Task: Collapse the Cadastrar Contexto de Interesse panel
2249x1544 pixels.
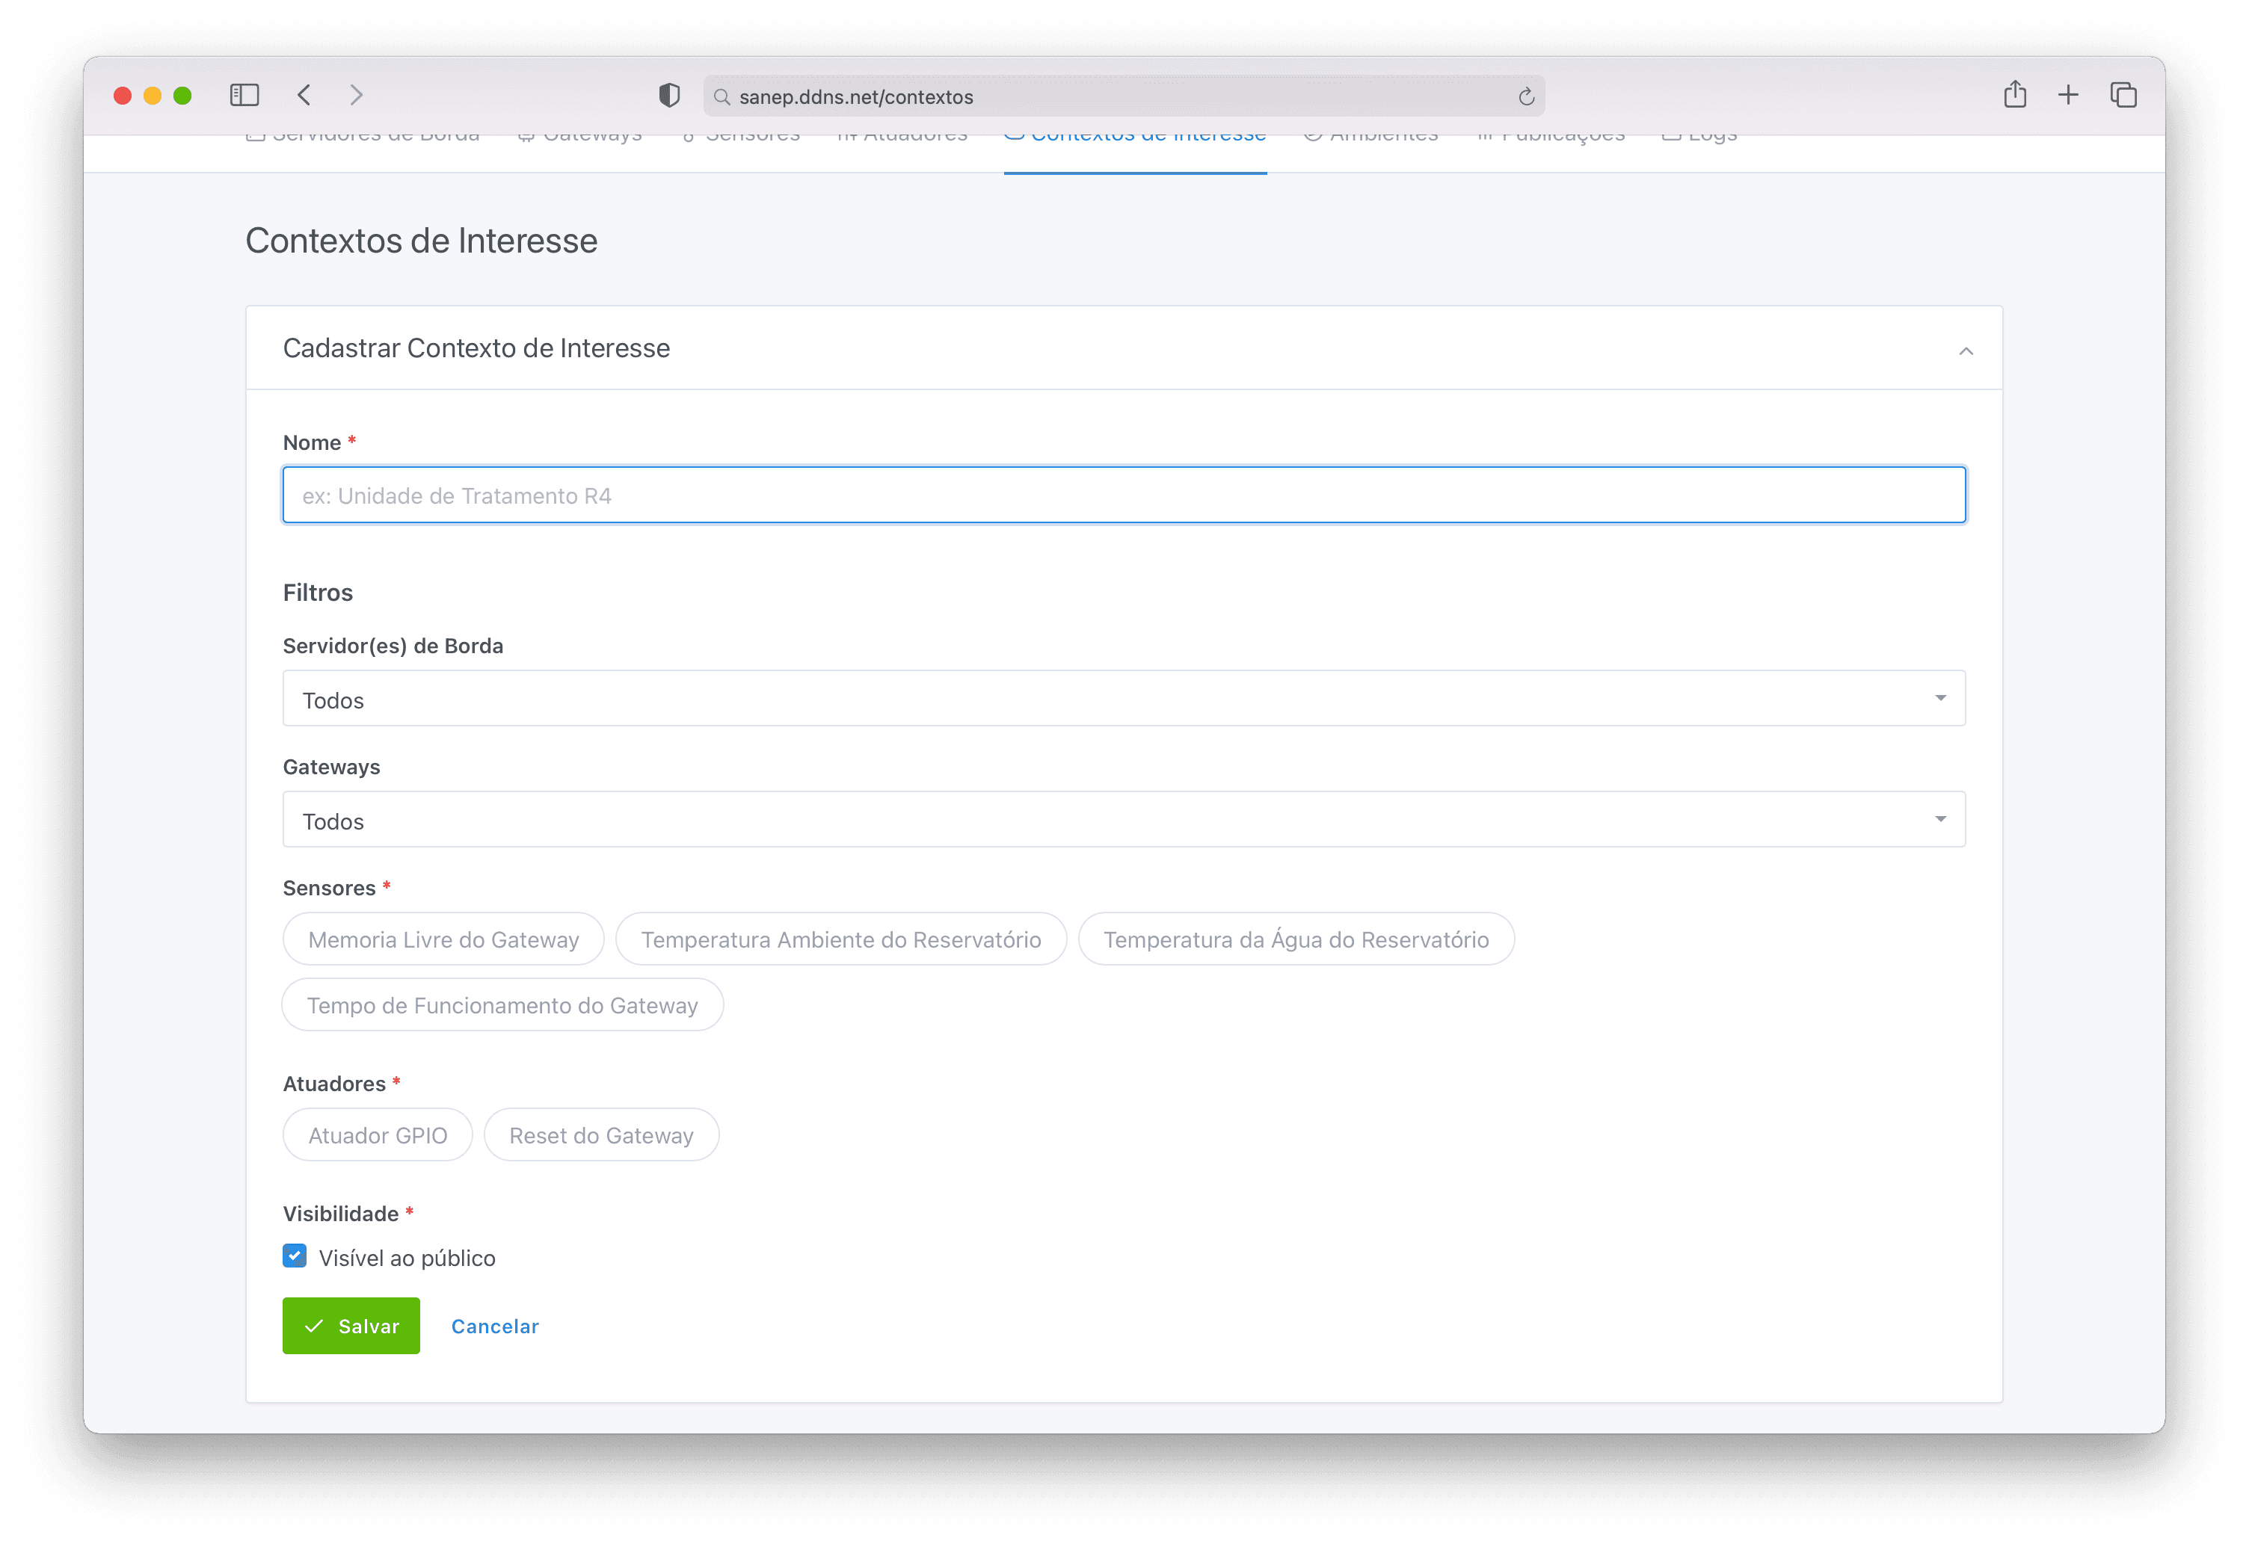Action: (1966, 351)
